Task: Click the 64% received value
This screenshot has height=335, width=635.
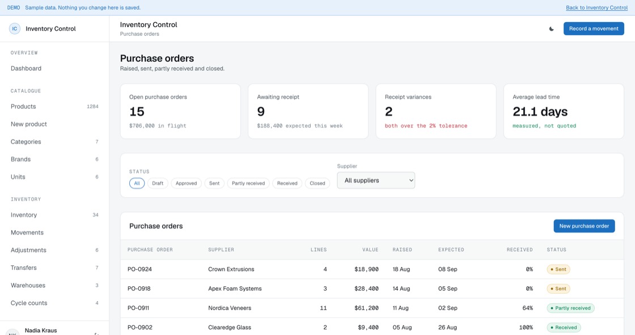Action: (x=528, y=308)
